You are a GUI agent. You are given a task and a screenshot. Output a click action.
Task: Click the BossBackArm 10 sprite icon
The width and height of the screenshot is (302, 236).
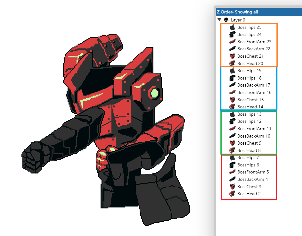[232, 136]
